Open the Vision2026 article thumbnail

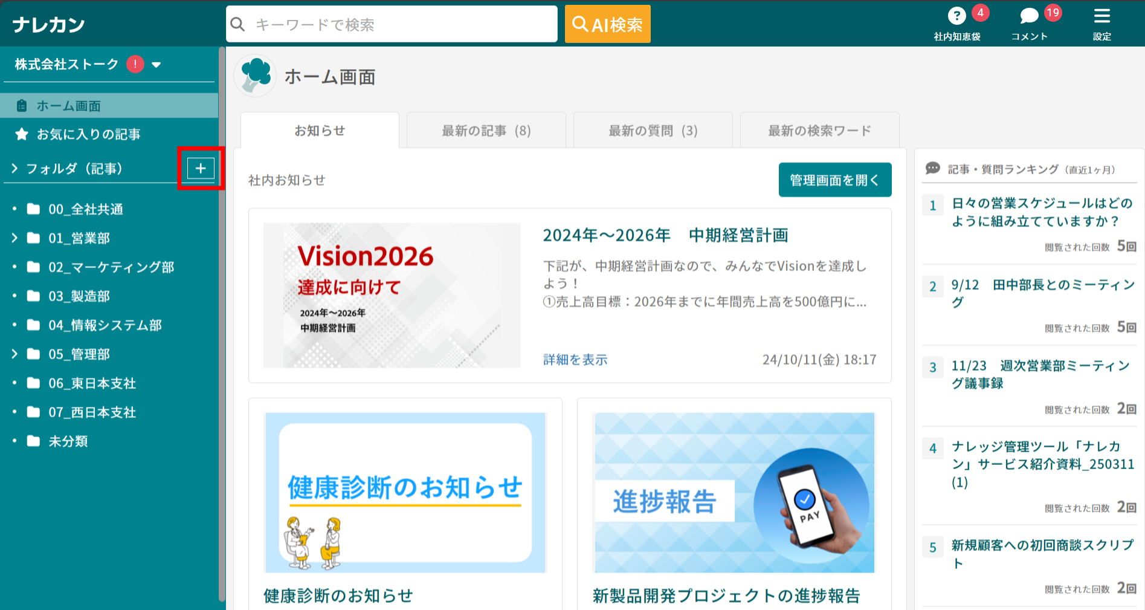(392, 295)
